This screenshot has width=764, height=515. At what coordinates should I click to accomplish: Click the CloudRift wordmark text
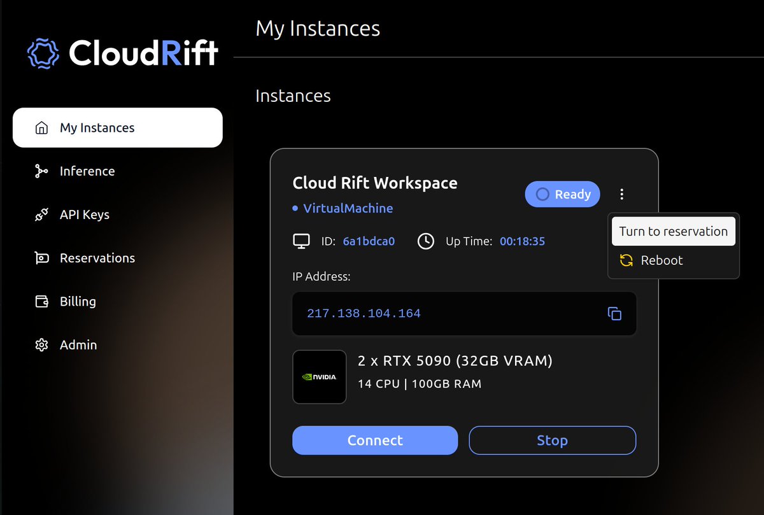pos(144,53)
